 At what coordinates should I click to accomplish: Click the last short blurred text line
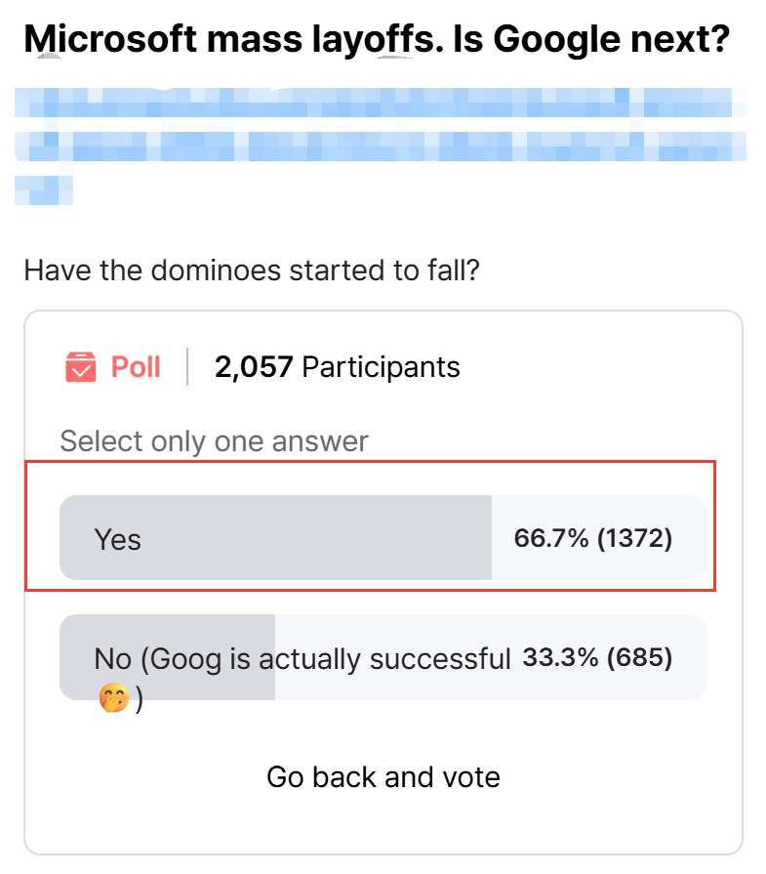click(44, 190)
